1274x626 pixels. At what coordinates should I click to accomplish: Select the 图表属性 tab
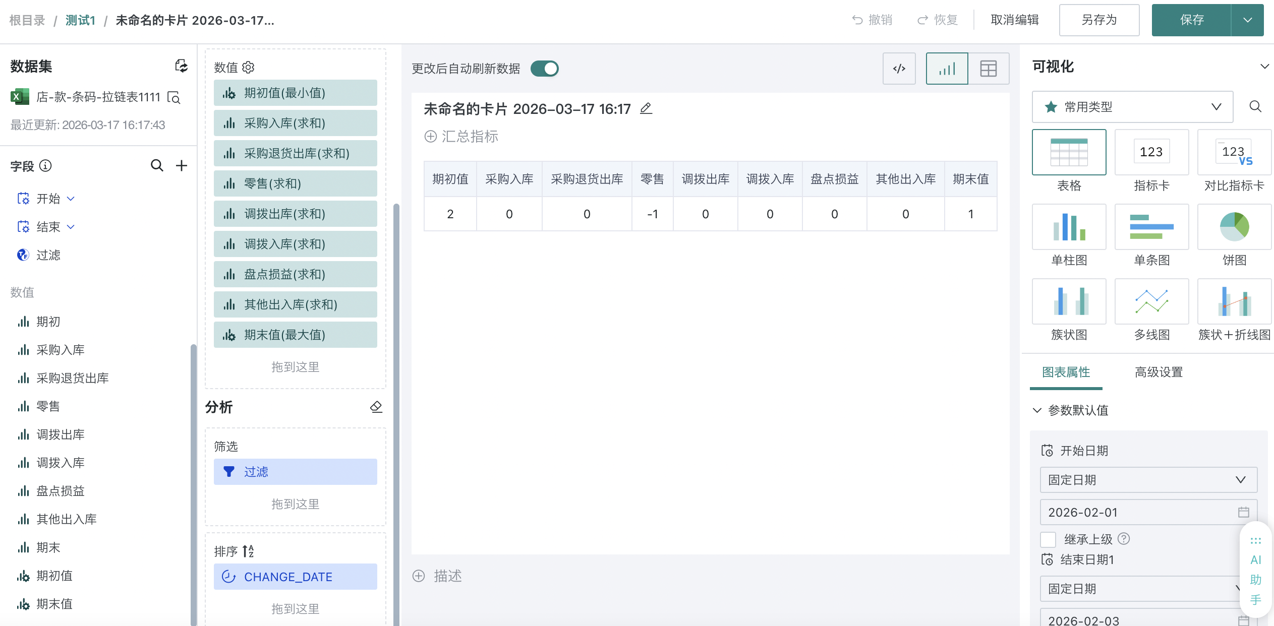click(x=1066, y=372)
